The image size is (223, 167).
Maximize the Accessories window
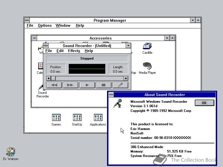pos(172,38)
